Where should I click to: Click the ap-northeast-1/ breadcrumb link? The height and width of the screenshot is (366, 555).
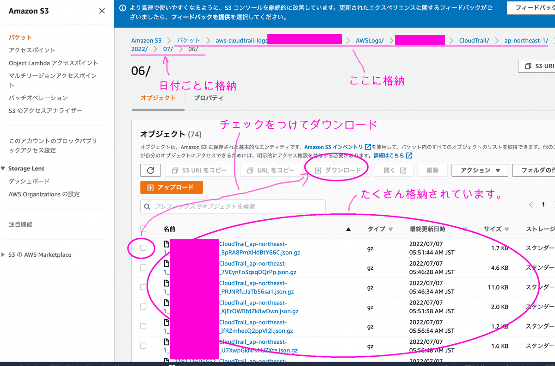pyautogui.click(x=526, y=41)
